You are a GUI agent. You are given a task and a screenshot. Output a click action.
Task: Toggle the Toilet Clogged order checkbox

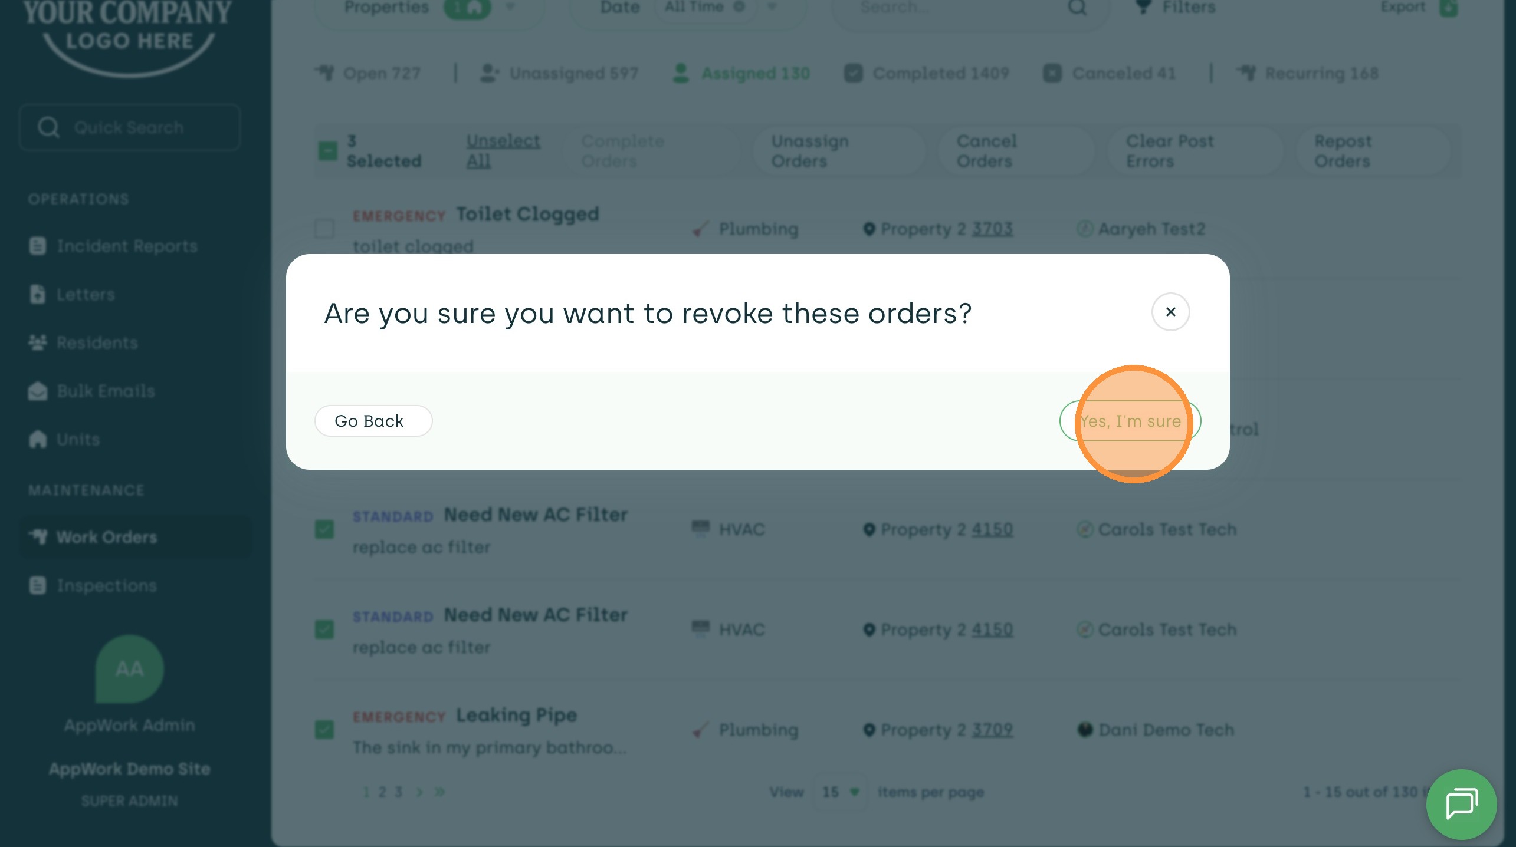pyautogui.click(x=324, y=229)
